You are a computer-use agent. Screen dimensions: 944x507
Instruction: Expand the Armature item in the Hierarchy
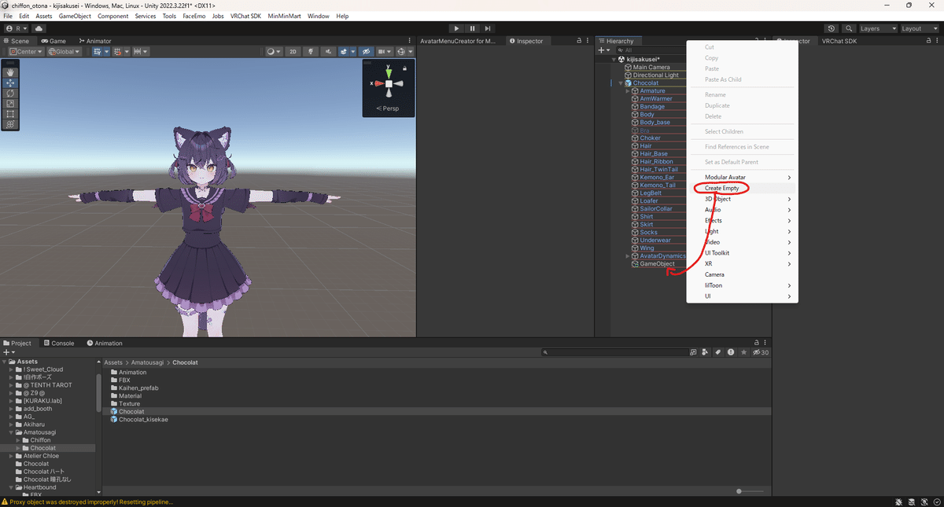click(x=627, y=90)
